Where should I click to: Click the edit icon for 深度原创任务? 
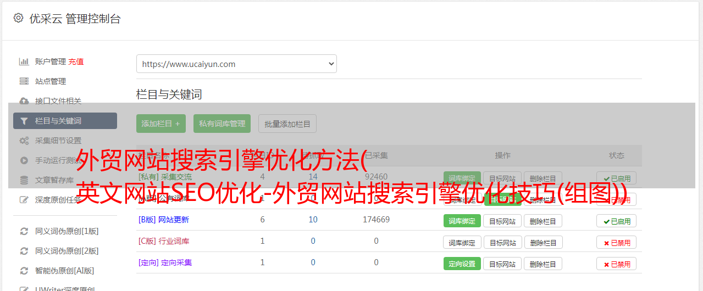(x=24, y=200)
